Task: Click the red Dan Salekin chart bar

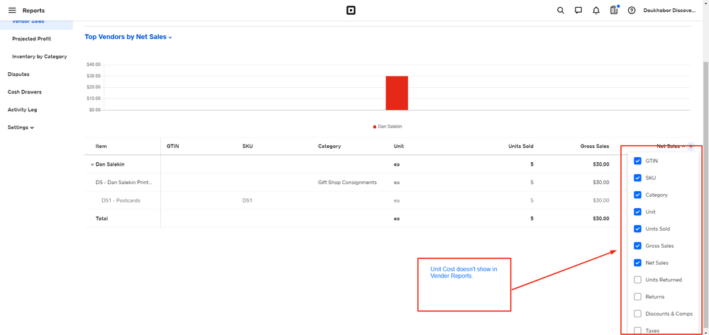Action: (397, 93)
